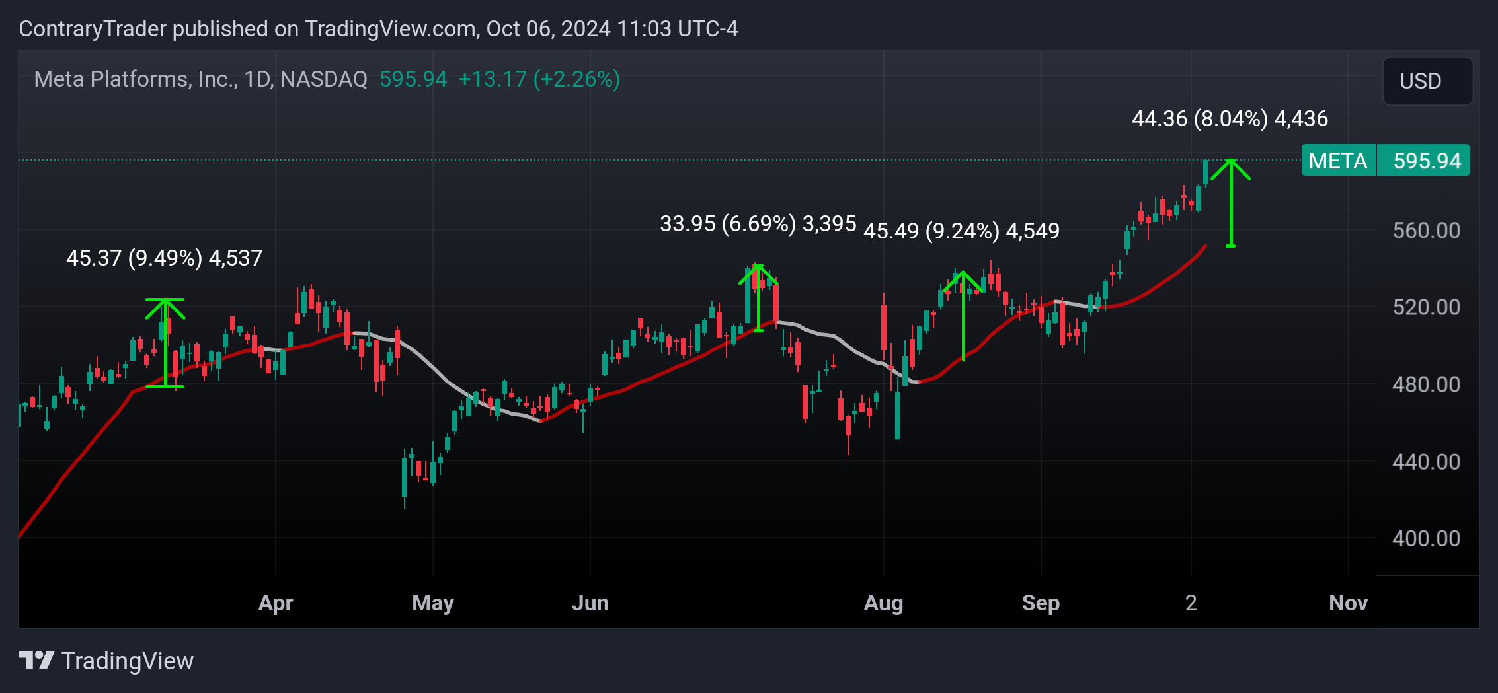1498x693 pixels.
Task: Select the 44.36 (8.04%) 4,436 measurement label
Action: coord(1230,118)
